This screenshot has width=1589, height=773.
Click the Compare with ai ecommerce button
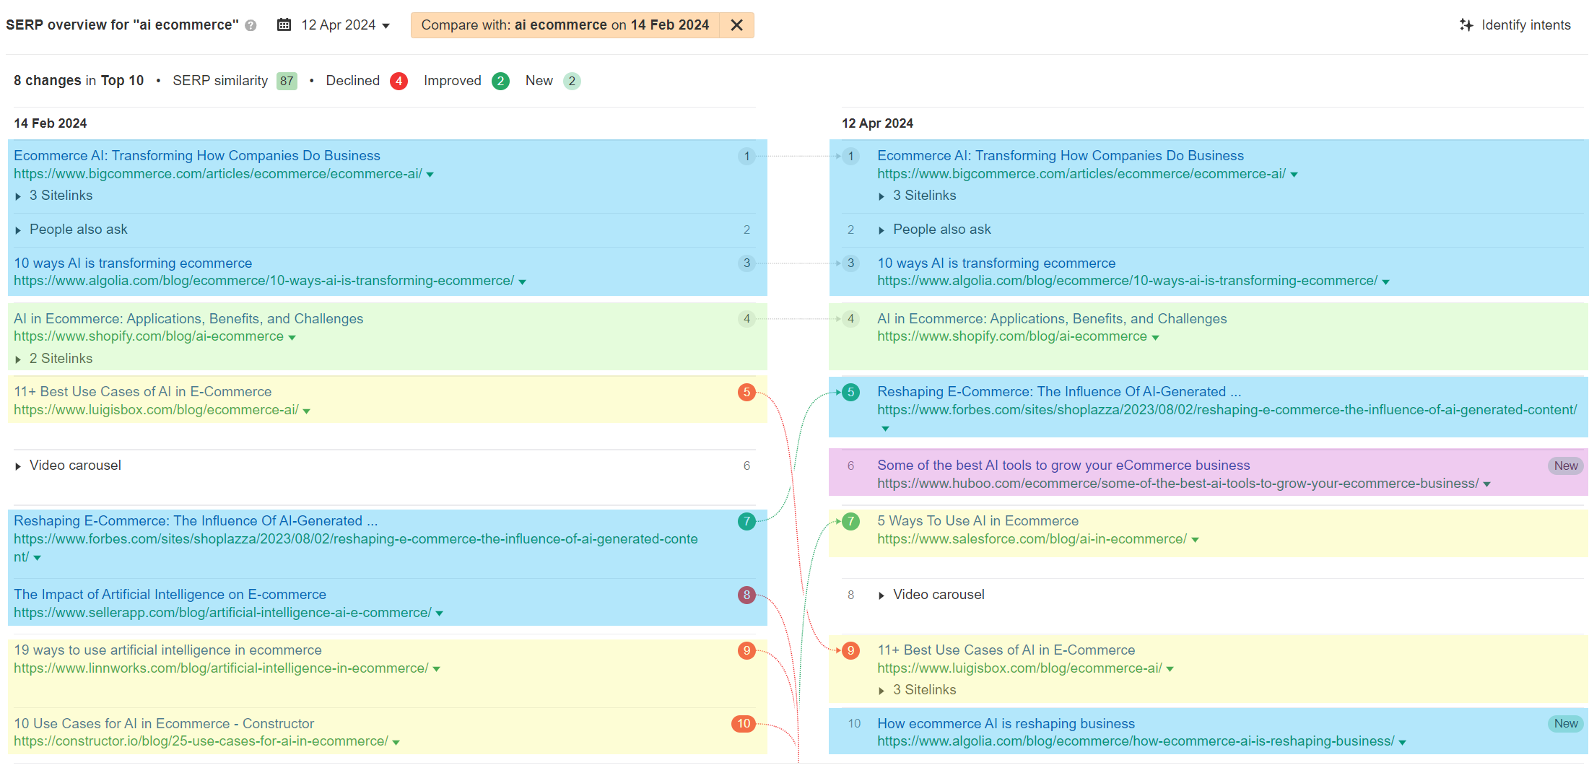565,25
